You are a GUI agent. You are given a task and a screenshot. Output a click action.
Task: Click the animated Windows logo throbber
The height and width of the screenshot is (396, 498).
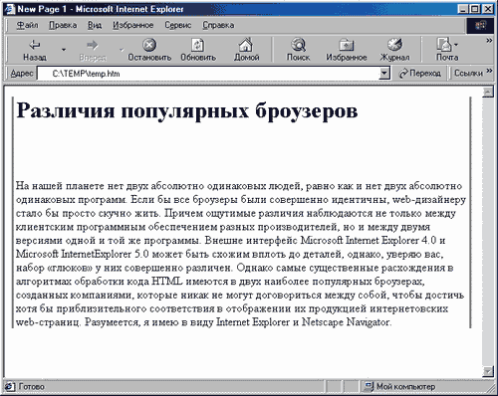point(480,26)
